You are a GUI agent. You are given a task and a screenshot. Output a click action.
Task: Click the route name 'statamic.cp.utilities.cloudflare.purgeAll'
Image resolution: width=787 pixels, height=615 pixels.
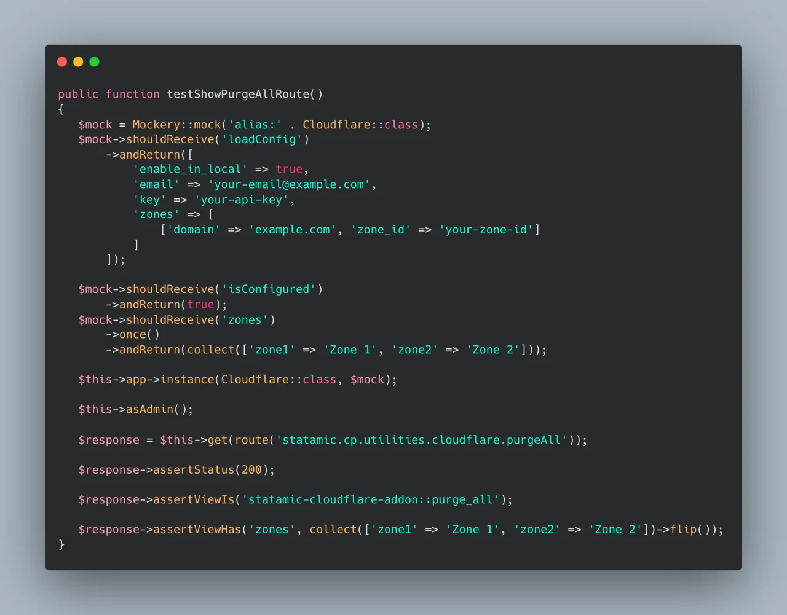click(422, 440)
